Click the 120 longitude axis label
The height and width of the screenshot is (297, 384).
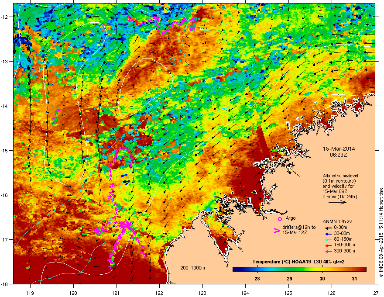tap(73, 293)
